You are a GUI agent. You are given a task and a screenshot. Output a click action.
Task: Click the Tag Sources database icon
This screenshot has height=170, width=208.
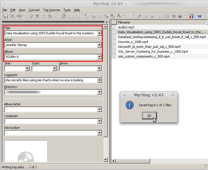pos(180,16)
